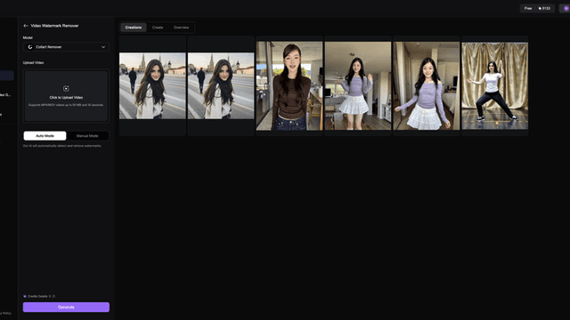The height and width of the screenshot is (320, 570).
Task: Click the upload icon in the video drop zone
Action: point(66,89)
